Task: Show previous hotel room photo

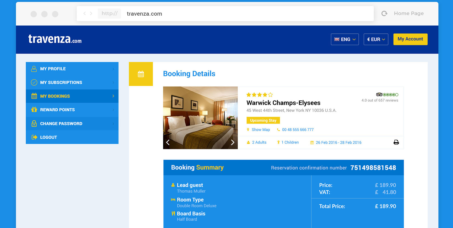Action: click(x=168, y=142)
